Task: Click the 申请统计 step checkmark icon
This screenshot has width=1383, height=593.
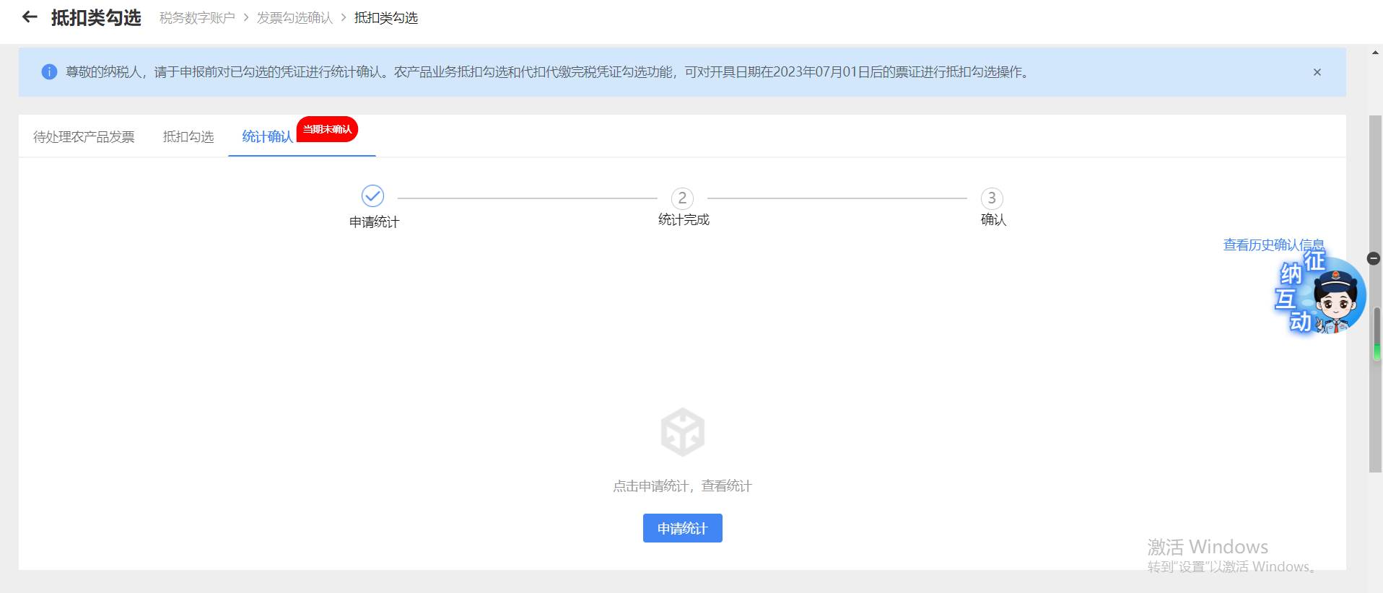Action: [372, 196]
